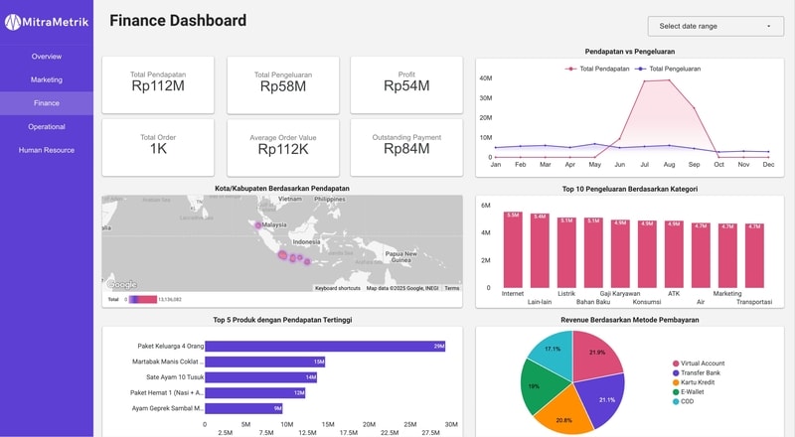Open the map Terms link
Image resolution: width=795 pixels, height=437 pixels.
click(451, 288)
